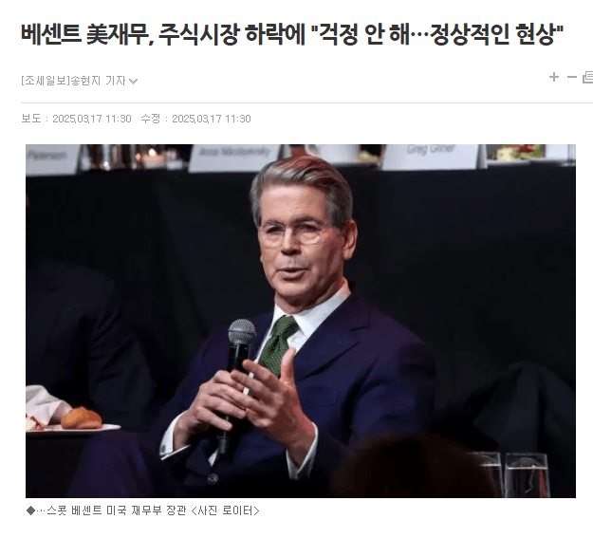Viewport: 593px width, 538px height.
Task: Click the divider line below the byline
Action: [x=306, y=102]
